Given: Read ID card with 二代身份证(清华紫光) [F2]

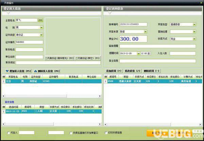Looking at the screenshot, I should tap(60, 58).
